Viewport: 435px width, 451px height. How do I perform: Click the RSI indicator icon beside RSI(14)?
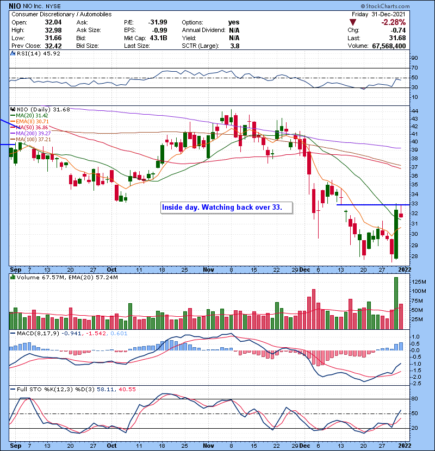click(13, 53)
